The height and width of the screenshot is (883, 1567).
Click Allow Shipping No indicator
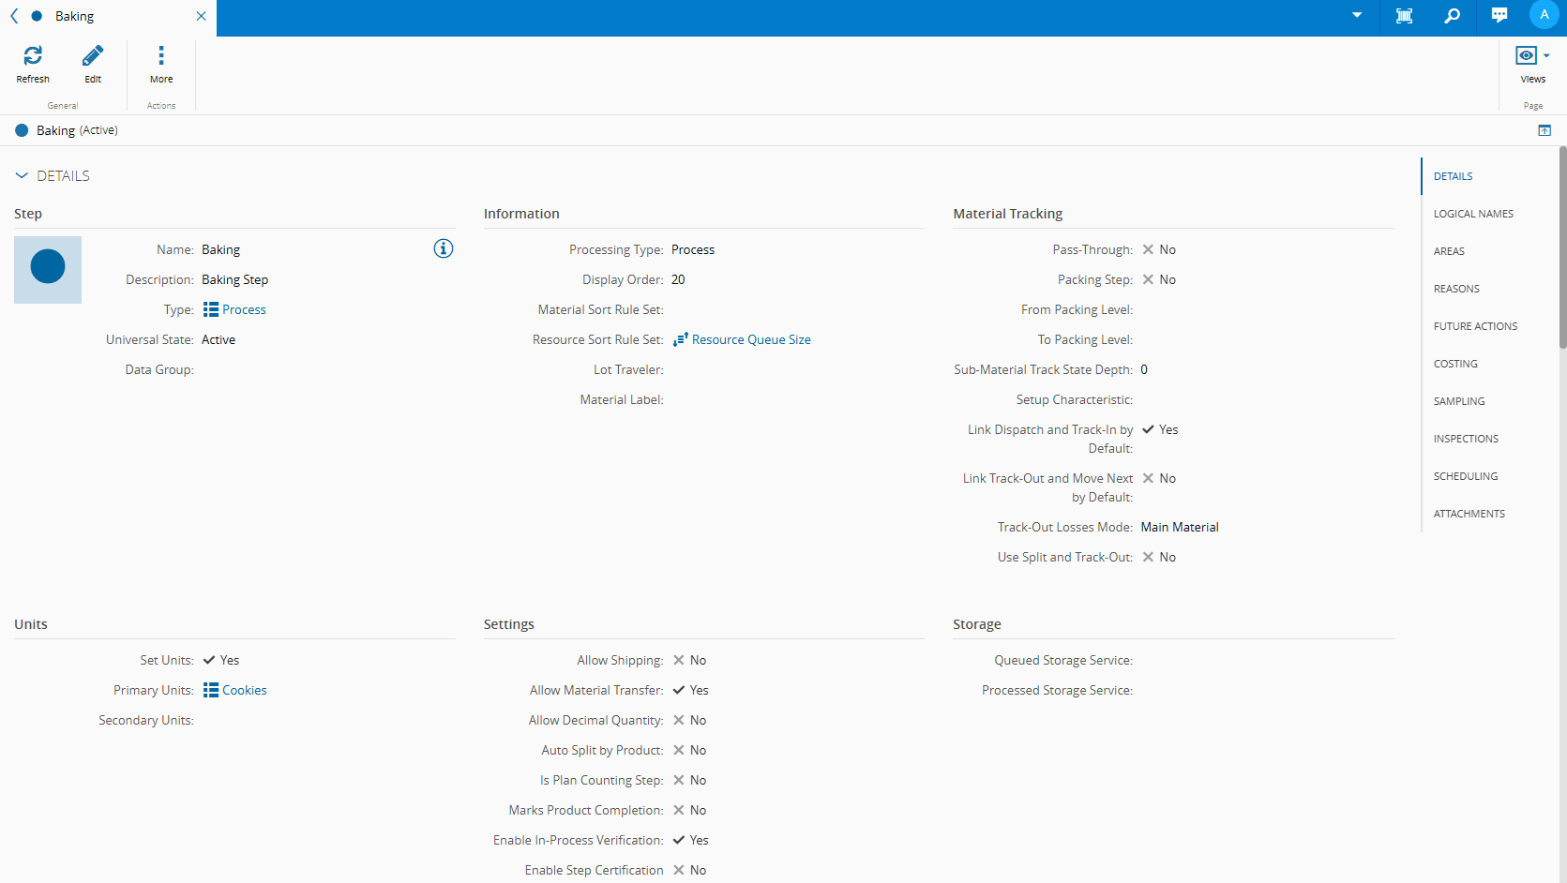pos(689,660)
